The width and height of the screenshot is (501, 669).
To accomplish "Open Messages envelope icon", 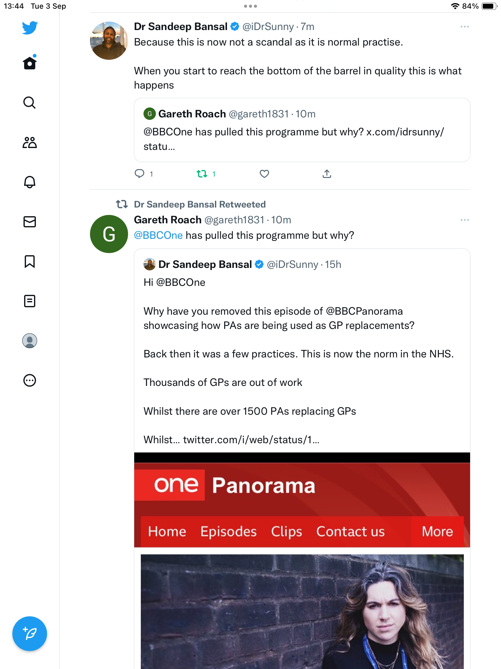I will (30, 222).
